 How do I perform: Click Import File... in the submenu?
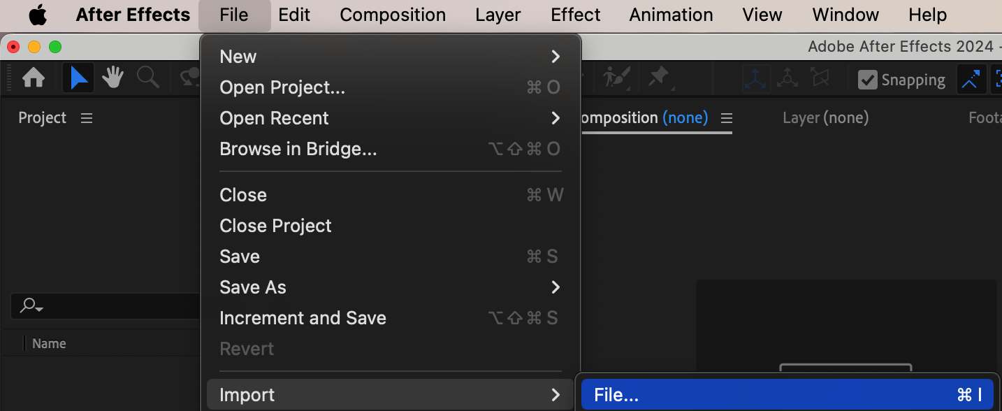pyautogui.click(x=787, y=395)
